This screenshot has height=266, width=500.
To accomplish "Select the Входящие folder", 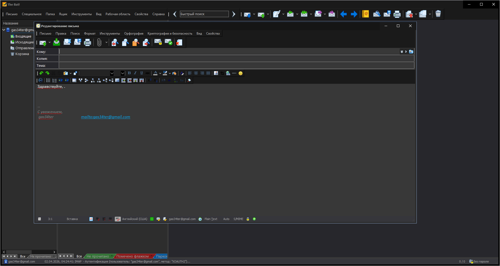I will [x=23, y=36].
